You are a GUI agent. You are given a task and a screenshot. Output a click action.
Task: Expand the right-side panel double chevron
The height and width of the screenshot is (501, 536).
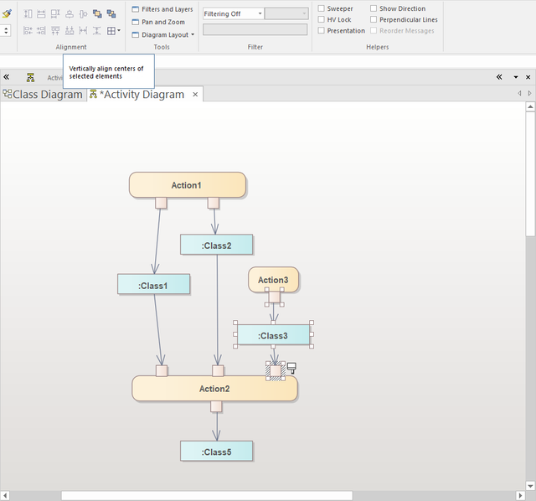[x=499, y=77]
